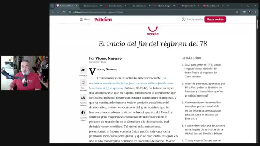The width and height of the screenshot is (260, 146).
Task: Click the Tamaño de letra font-size icon
Action: point(83,97)
